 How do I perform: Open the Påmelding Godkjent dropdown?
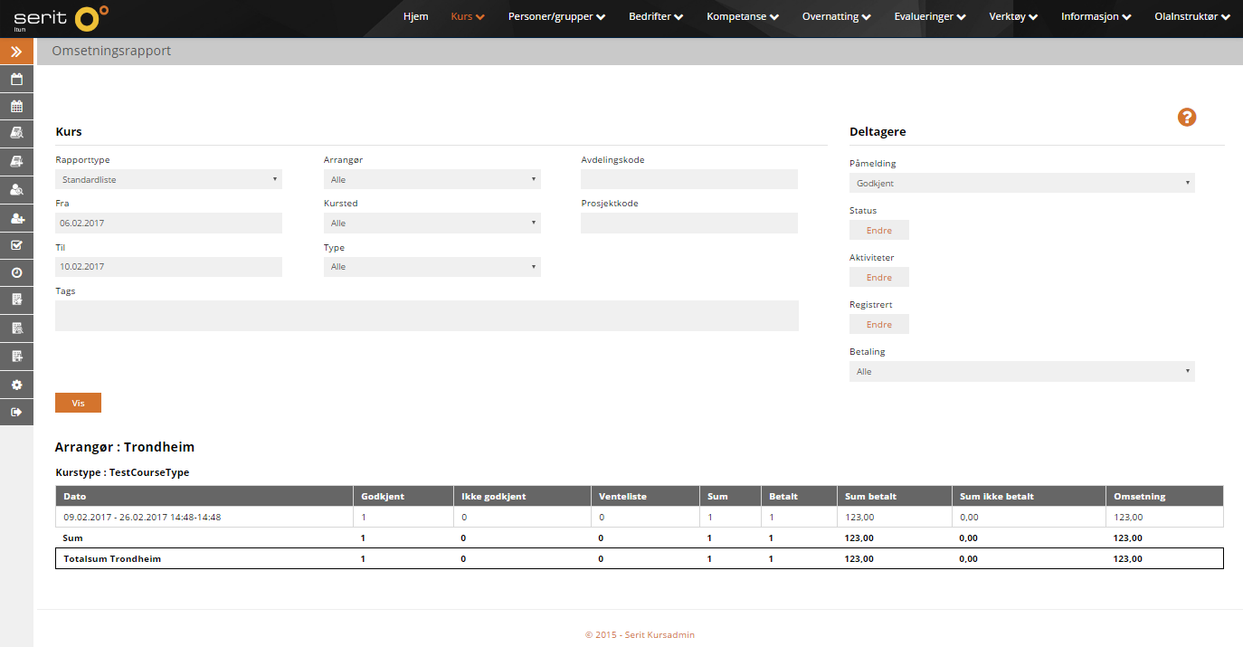pos(1022,183)
